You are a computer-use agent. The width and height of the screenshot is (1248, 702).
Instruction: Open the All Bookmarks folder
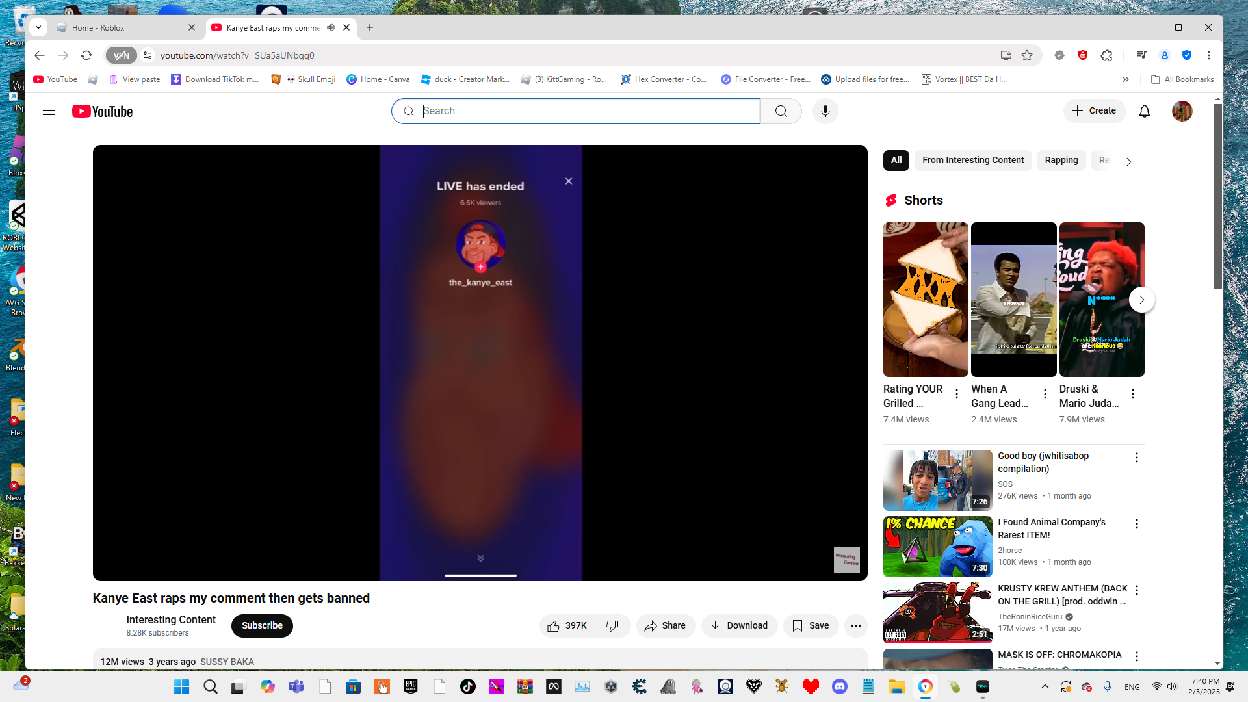click(1182, 79)
